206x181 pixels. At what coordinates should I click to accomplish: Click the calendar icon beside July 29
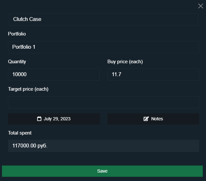39,119
